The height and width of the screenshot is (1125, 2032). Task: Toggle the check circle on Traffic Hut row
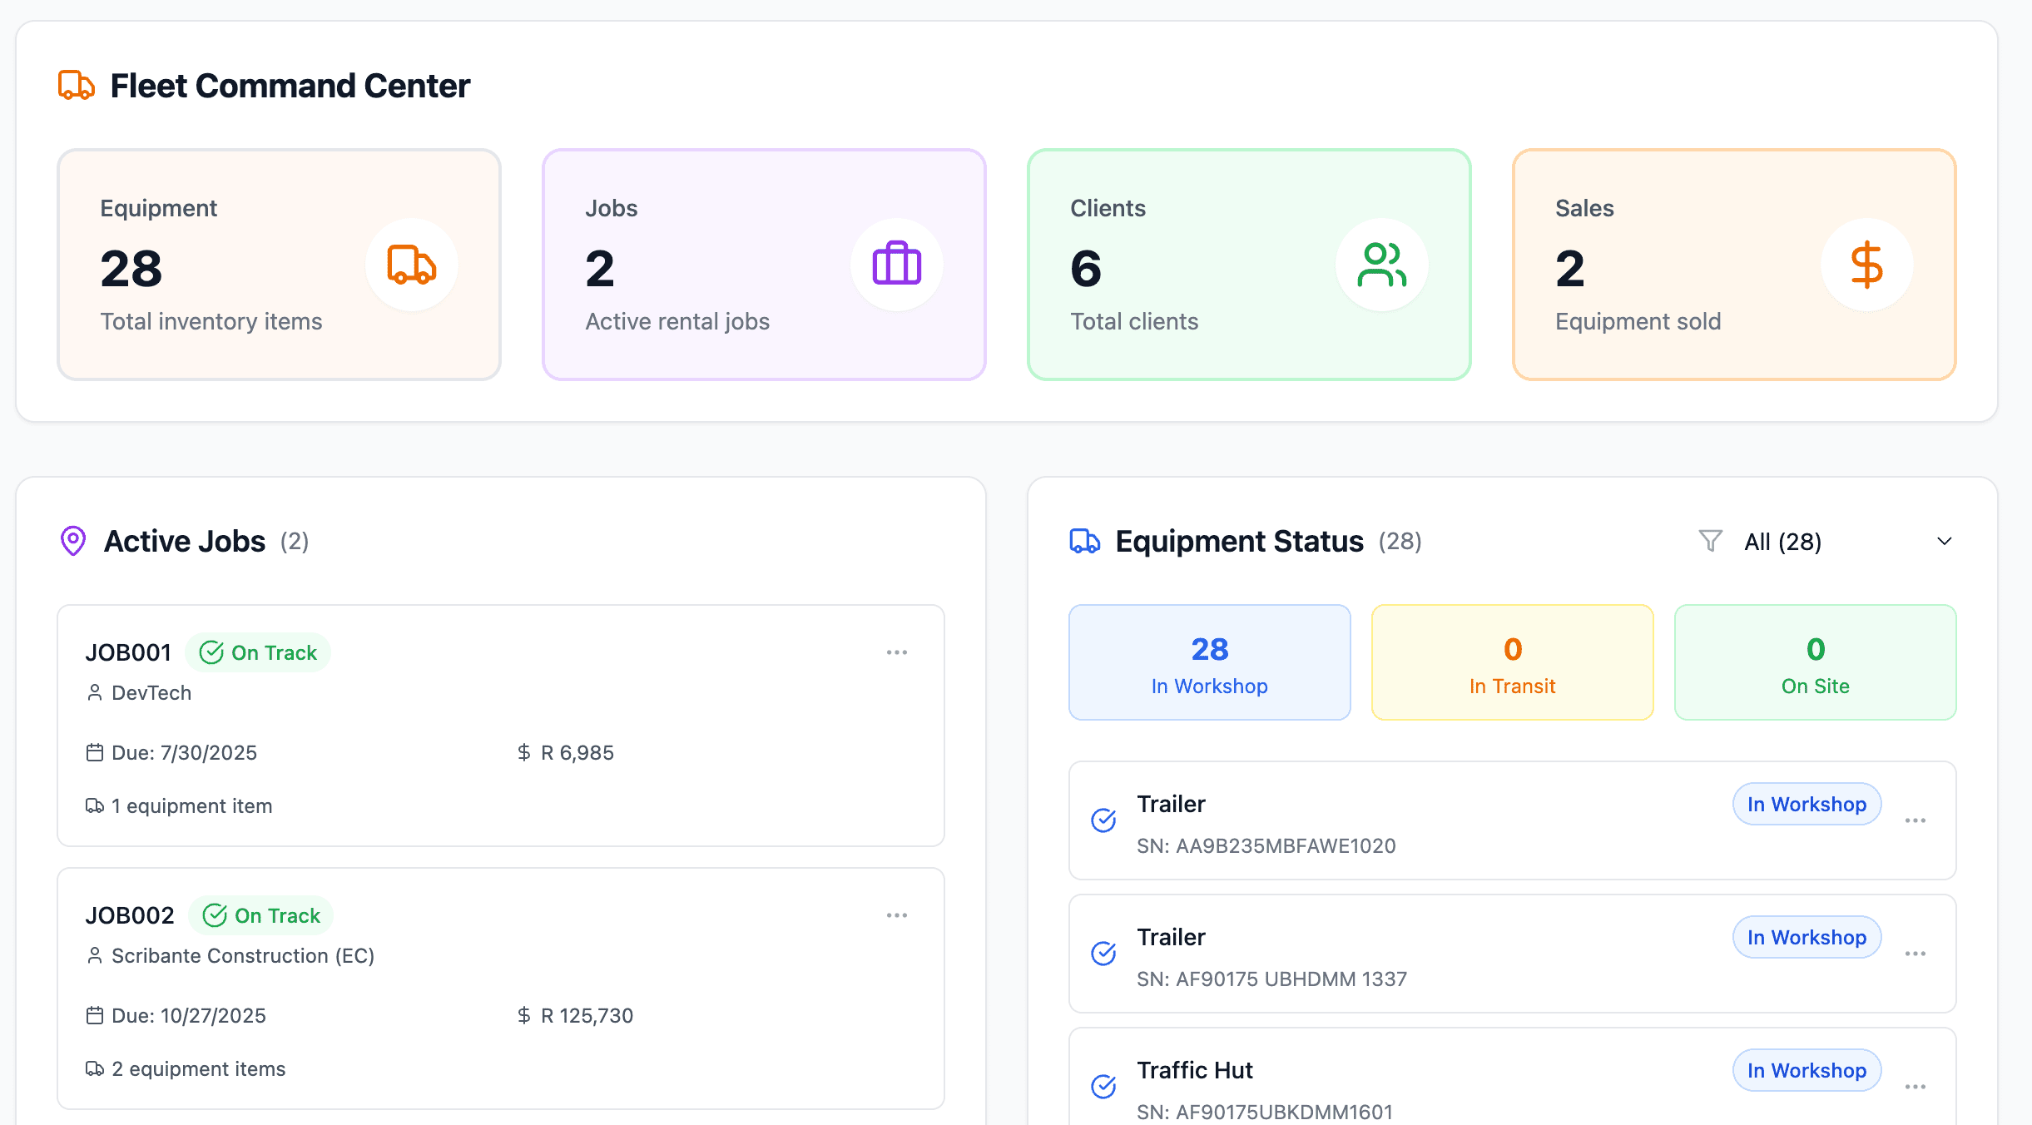click(x=1103, y=1087)
